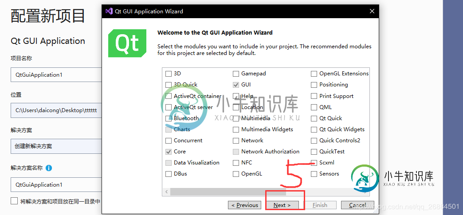
Task: Enable the QuickTest module
Action: 314,152
